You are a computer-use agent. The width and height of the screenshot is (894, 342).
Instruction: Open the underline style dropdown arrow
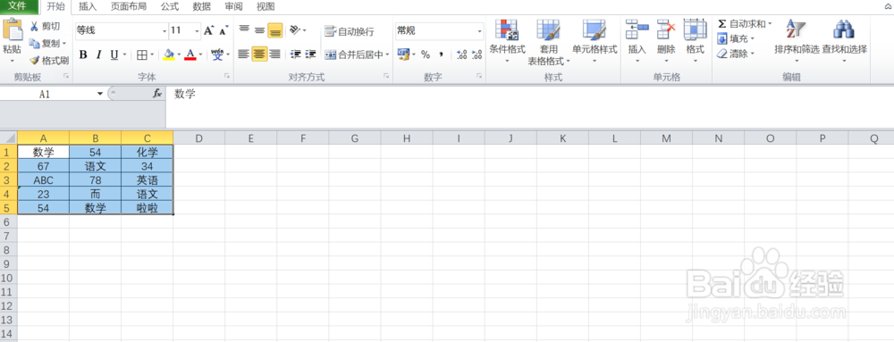click(124, 54)
